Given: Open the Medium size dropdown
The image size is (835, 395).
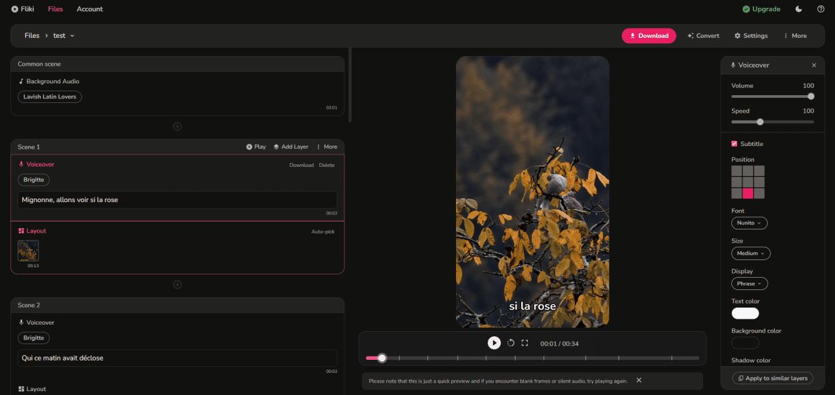Looking at the screenshot, I should (x=751, y=253).
